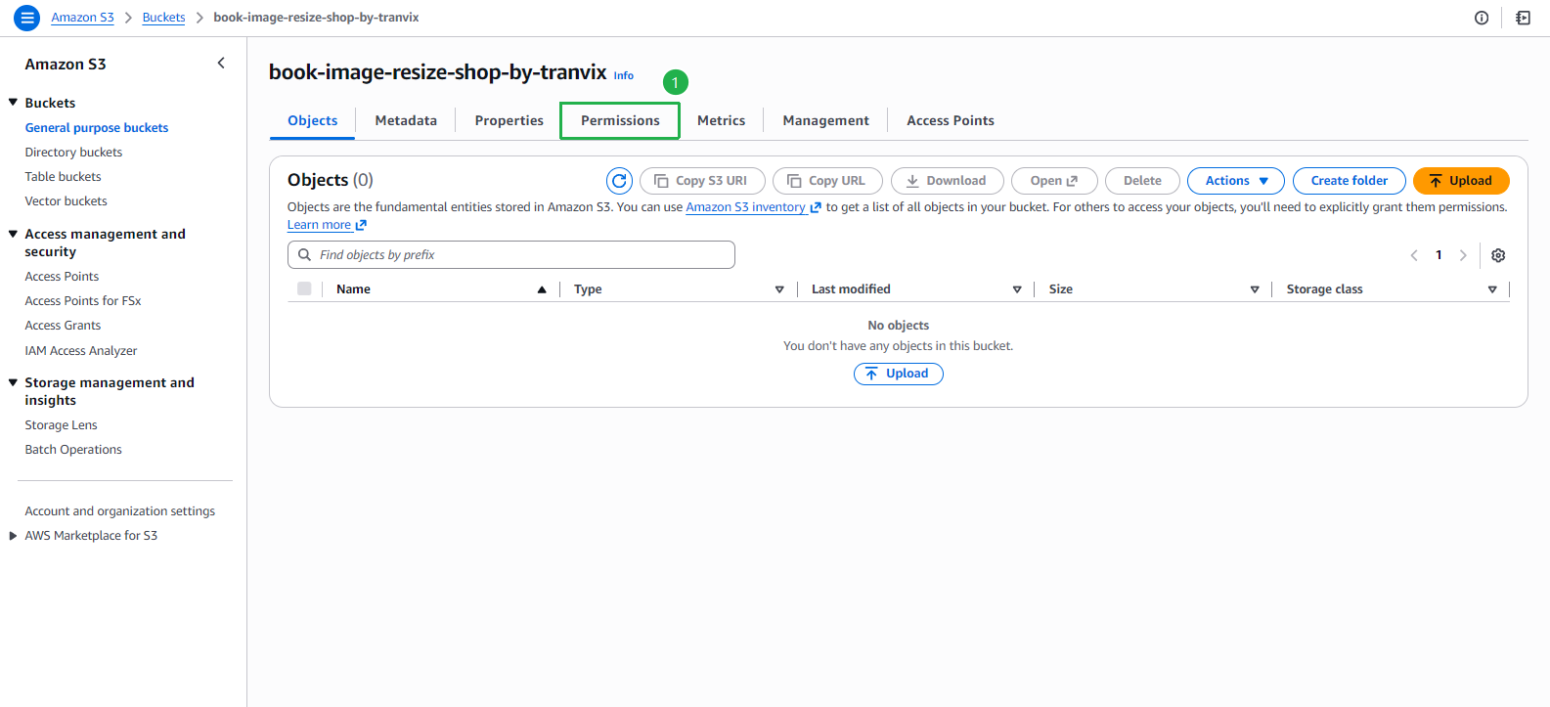Click the Download button
The image size is (1550, 707).
point(948,181)
